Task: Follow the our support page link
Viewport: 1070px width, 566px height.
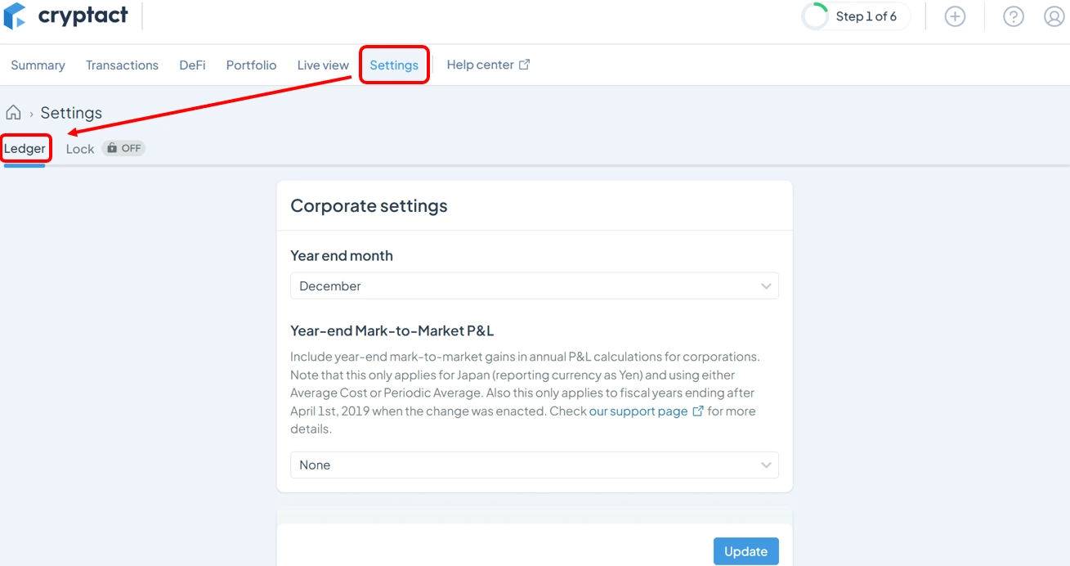Action: (638, 411)
